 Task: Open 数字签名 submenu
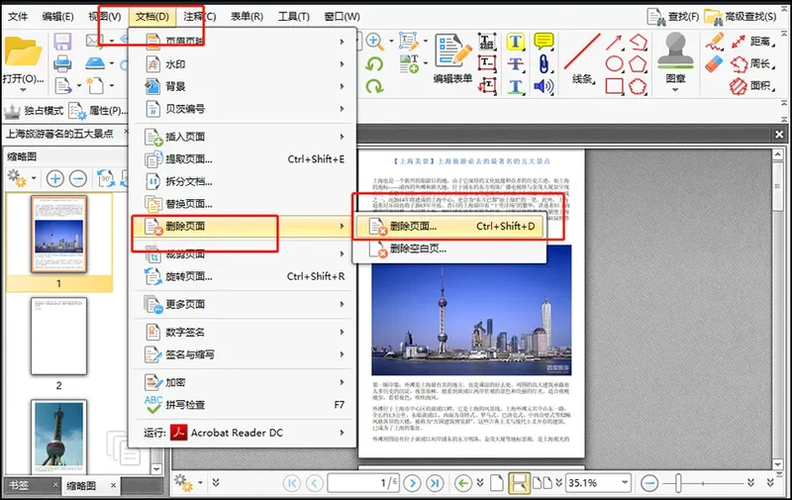(245, 332)
